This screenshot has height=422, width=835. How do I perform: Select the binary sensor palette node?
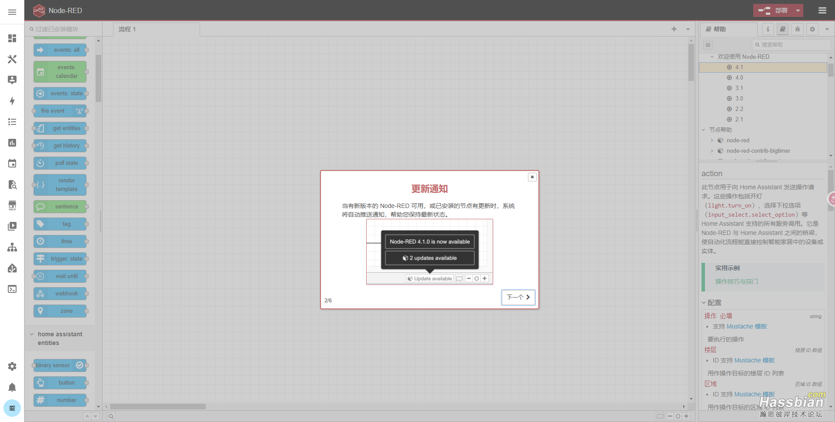tap(60, 365)
